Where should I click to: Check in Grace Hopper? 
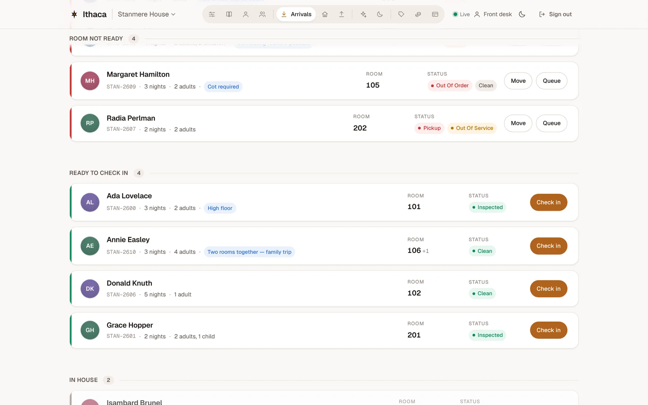548,330
